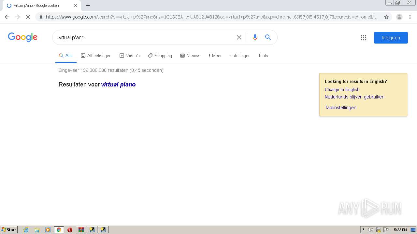The image size is (417, 234).
Task: Select the Chrome taskbar button
Action: 59,230
